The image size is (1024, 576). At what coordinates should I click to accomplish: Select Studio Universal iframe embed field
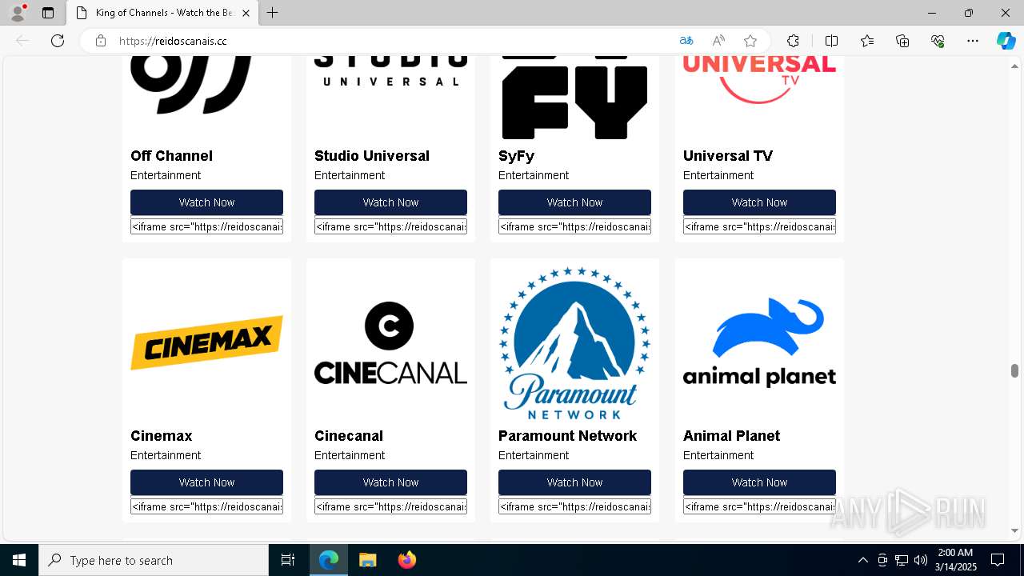point(390,226)
